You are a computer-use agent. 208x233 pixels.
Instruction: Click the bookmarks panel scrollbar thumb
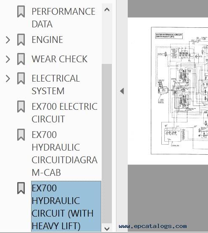click(107, 143)
